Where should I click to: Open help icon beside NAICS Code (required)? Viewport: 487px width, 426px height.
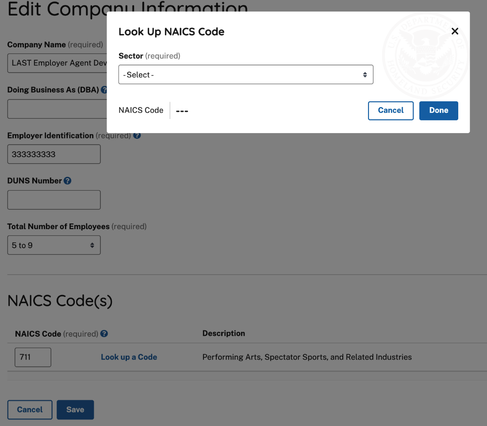pyautogui.click(x=104, y=334)
